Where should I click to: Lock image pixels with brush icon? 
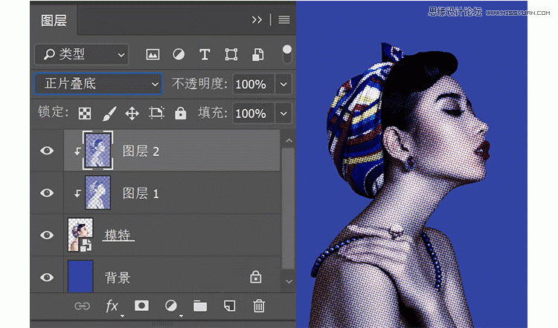click(109, 114)
